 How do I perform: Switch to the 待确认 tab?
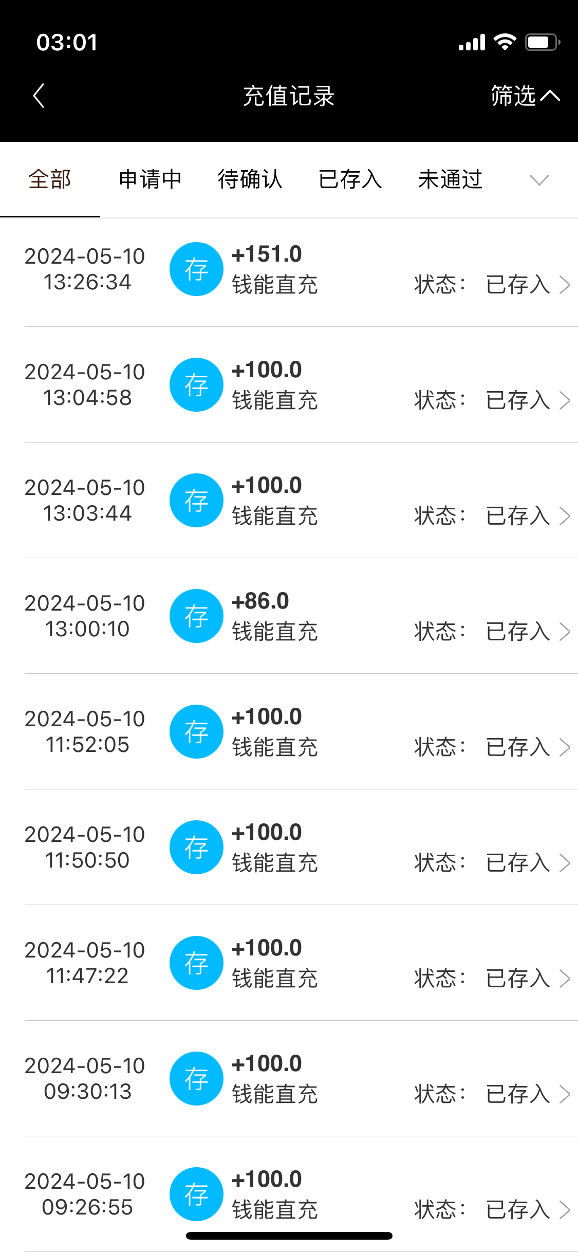(x=250, y=179)
